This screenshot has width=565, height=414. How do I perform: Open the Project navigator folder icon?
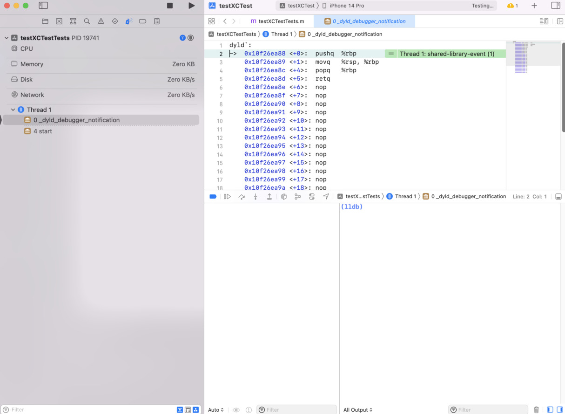(x=45, y=21)
